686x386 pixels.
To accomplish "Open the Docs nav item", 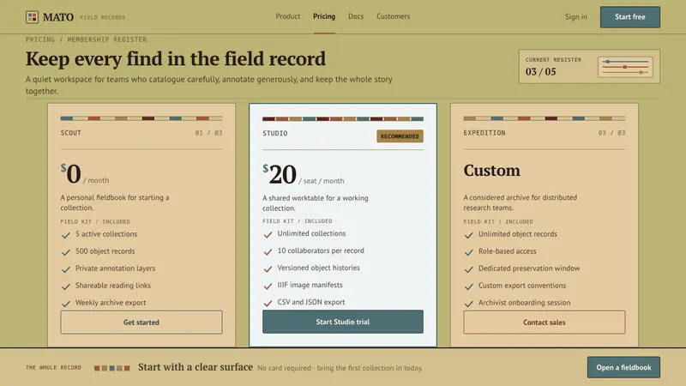I will (x=356, y=16).
